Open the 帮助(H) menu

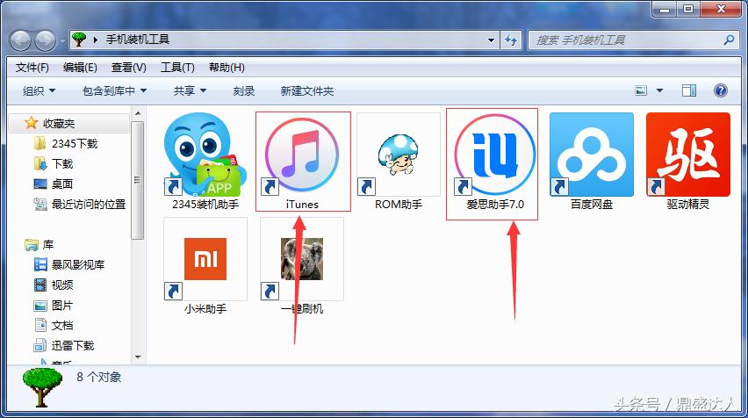coord(227,68)
